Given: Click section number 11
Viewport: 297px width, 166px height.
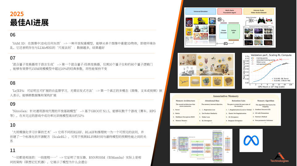Looking at the screenshot, I should tap(13, 150).
